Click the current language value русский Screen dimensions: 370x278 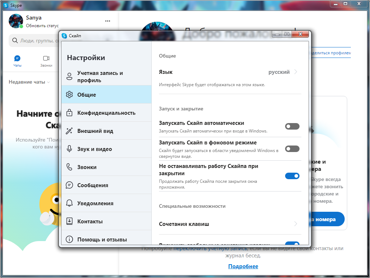tap(279, 72)
